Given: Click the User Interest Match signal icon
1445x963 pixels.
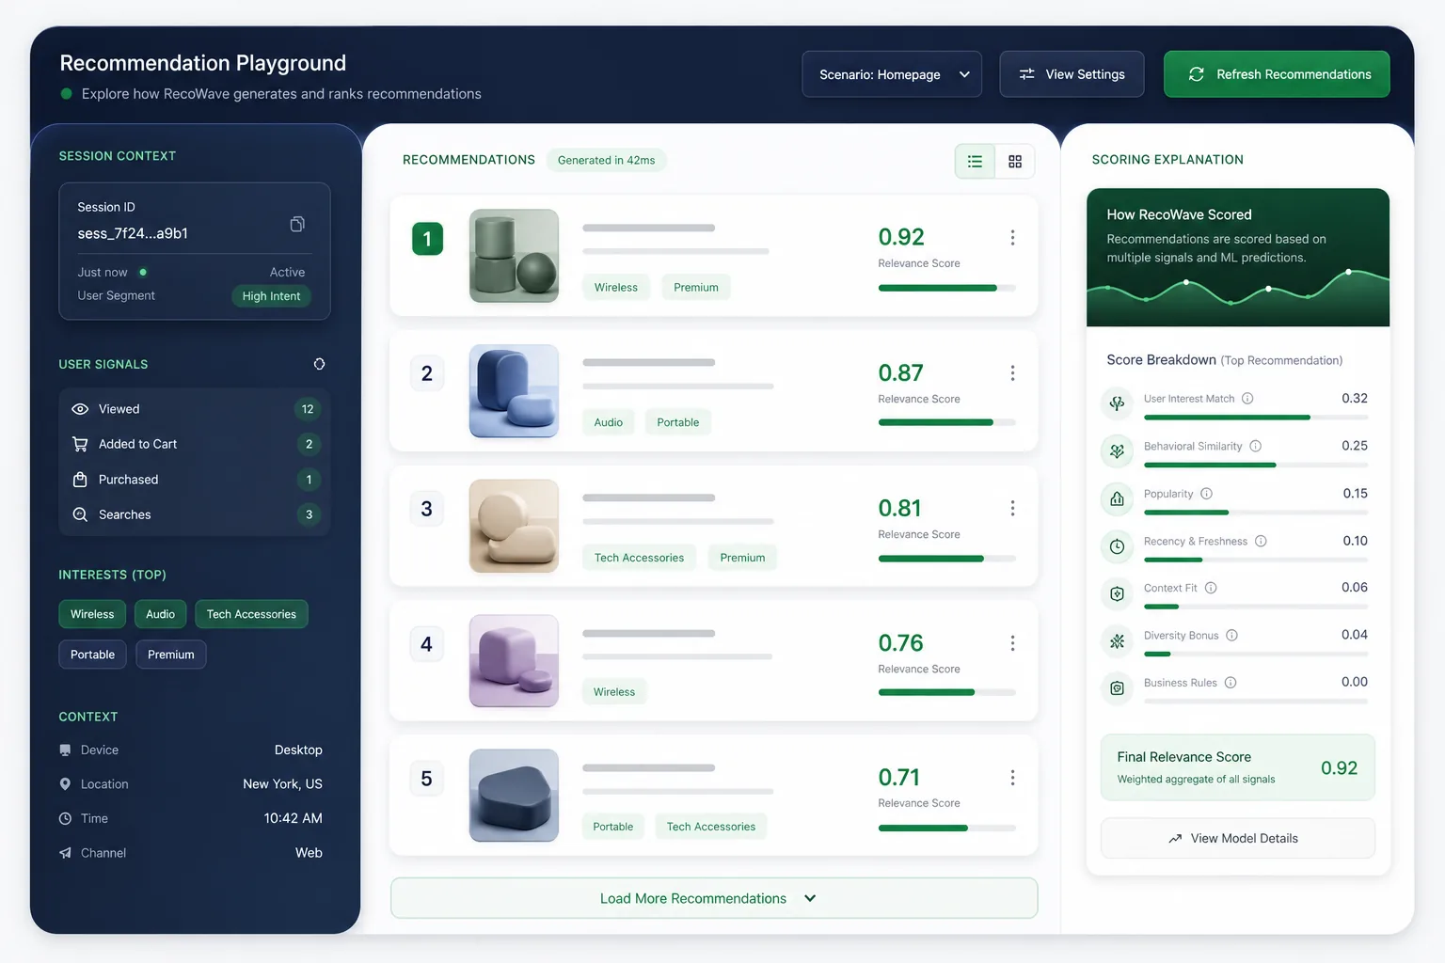Looking at the screenshot, I should [x=1117, y=403].
